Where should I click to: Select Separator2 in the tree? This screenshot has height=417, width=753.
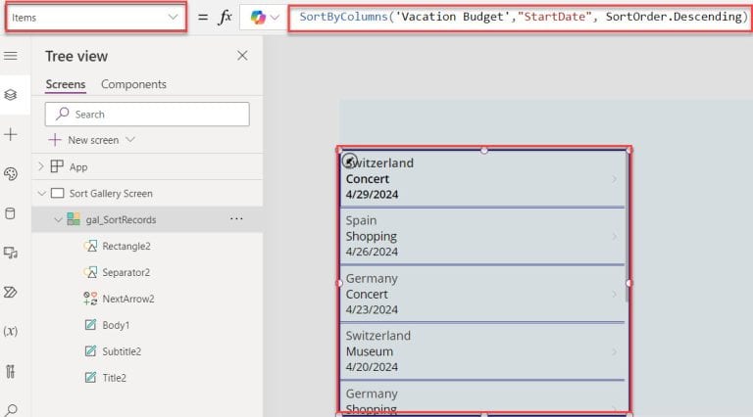click(125, 272)
